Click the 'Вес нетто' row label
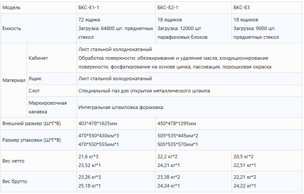 coord(14,161)
